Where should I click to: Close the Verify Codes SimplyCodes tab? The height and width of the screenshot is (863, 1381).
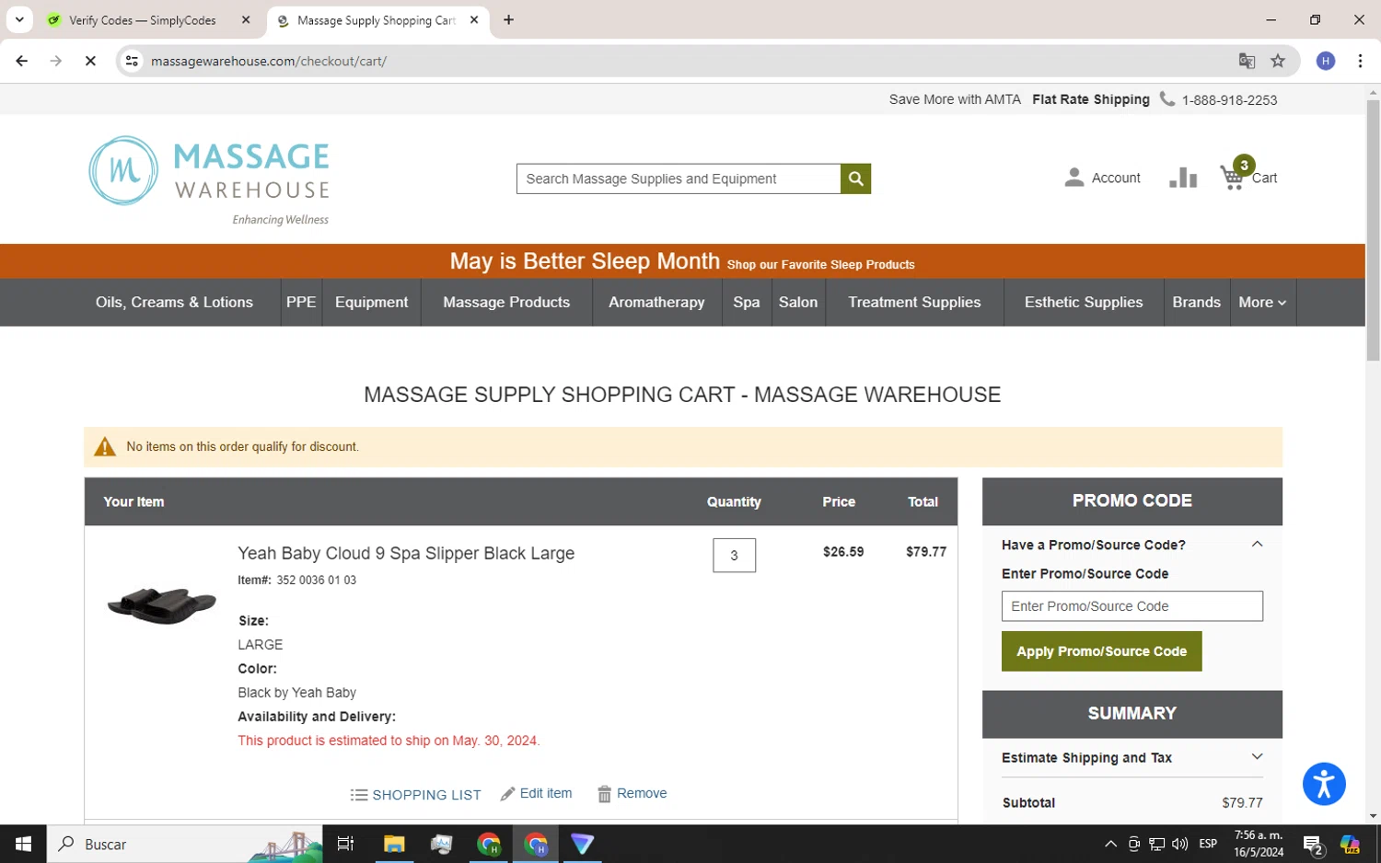point(246,19)
